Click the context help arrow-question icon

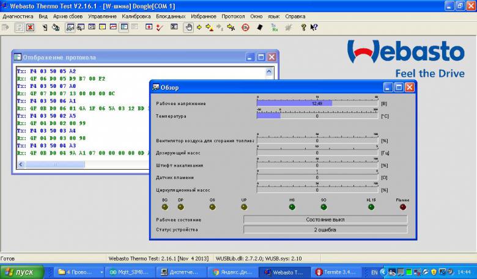[314, 27]
